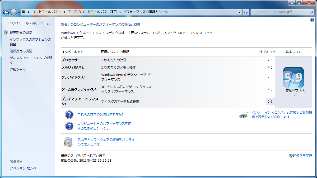This screenshot has height=178, width=317.
Task: Open これらの数字の意味は何ですか? link
Action: tap(100, 115)
